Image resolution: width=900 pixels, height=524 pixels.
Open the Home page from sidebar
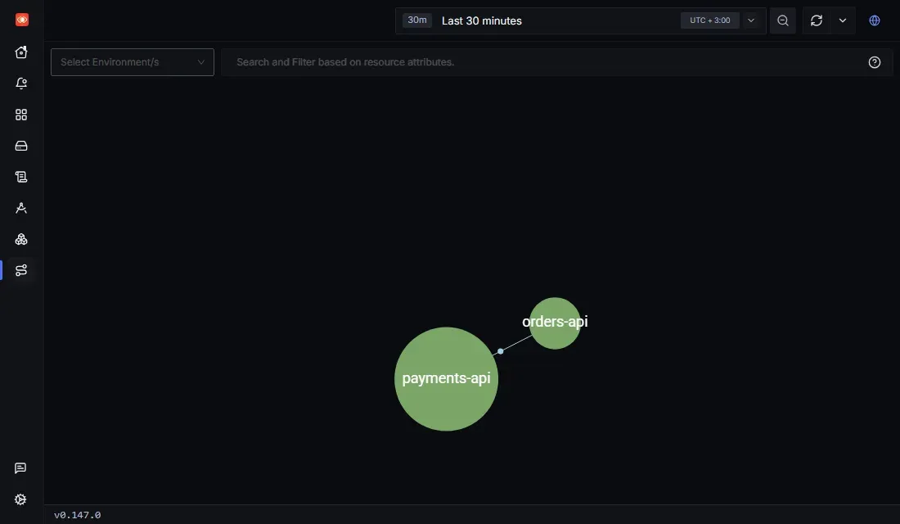[x=21, y=52]
